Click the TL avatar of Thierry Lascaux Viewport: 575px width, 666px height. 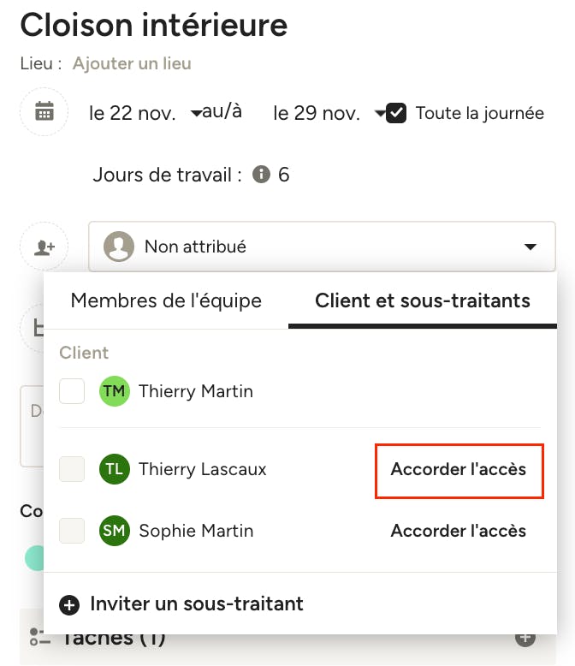coord(115,469)
